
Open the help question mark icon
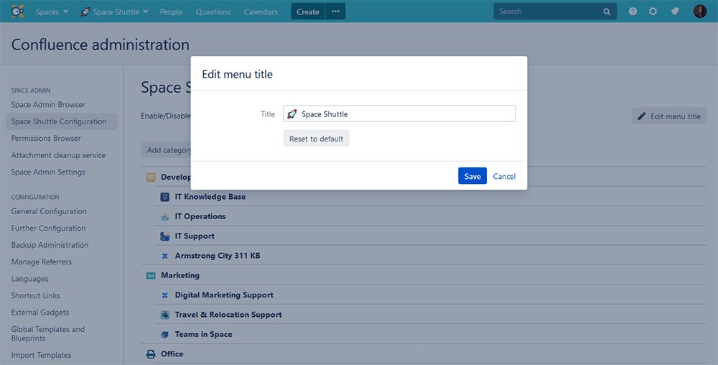coord(633,11)
